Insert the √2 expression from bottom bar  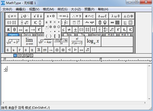[88, 50]
